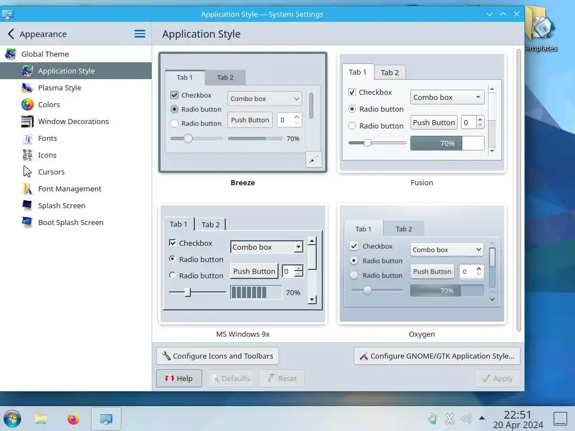Click the Plasma Style icon
Image resolution: width=575 pixels, height=431 pixels.
[x=28, y=88]
